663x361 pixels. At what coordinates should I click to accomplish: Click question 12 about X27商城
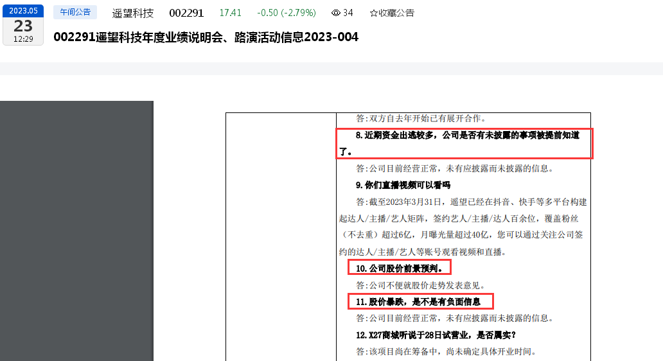coord(436,335)
